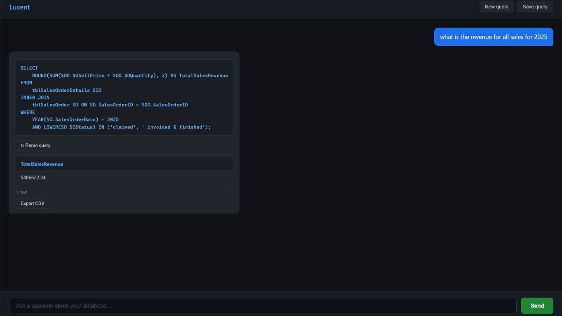The height and width of the screenshot is (316, 562).
Task: Click the tblSalesOrder join condition line
Action: 110,105
